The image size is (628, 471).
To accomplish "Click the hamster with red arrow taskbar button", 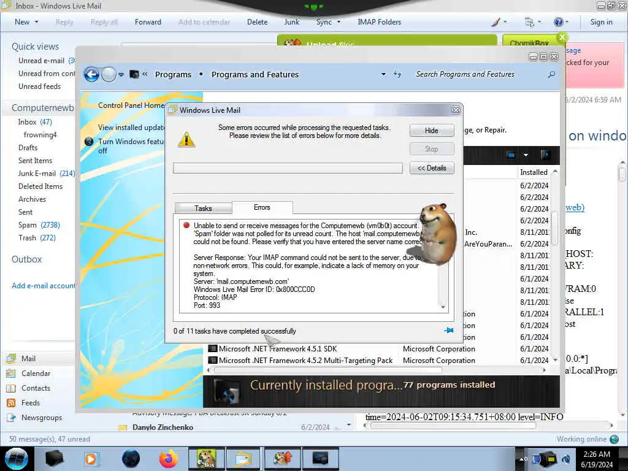I will point(282,459).
